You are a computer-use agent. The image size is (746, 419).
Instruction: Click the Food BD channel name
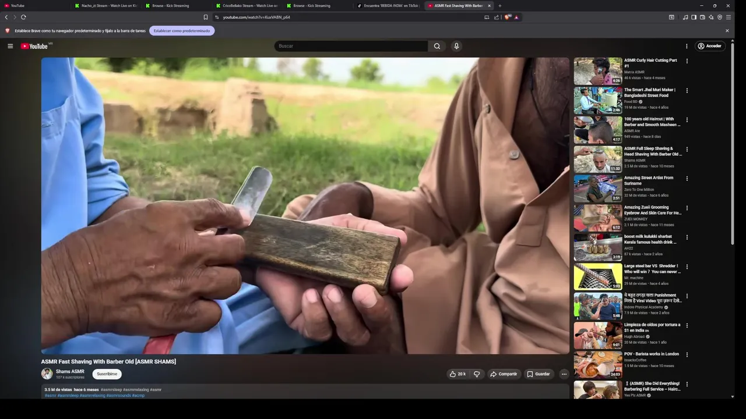click(x=631, y=102)
